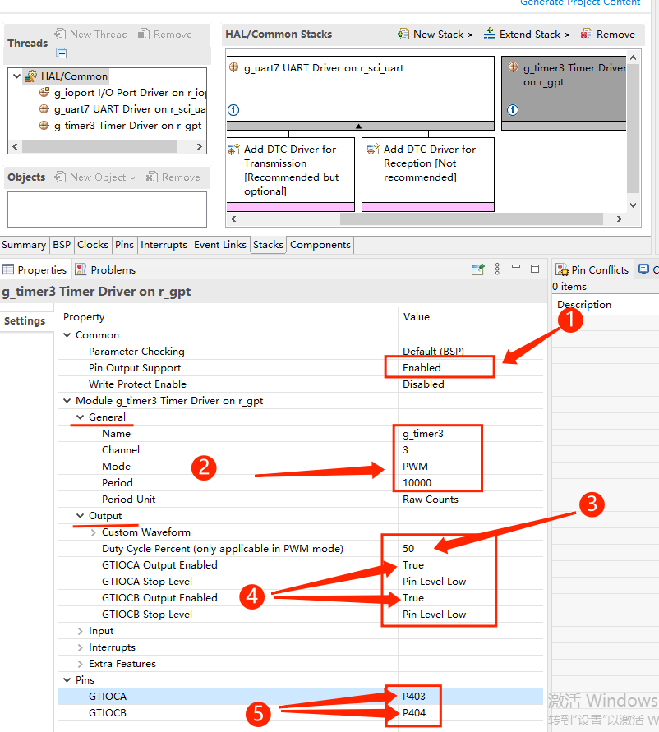Collapse the General property group
This screenshot has height=732, width=659.
[81, 417]
